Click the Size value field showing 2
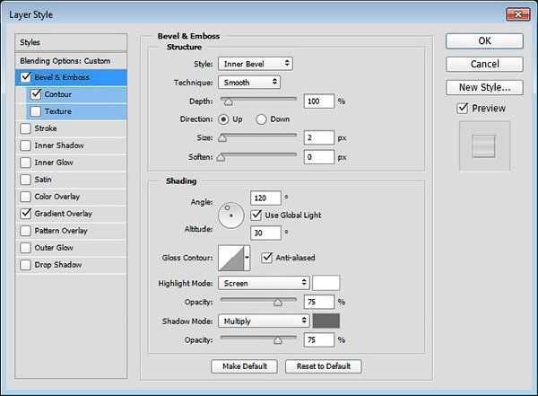The height and width of the screenshot is (396, 538). tap(318, 138)
